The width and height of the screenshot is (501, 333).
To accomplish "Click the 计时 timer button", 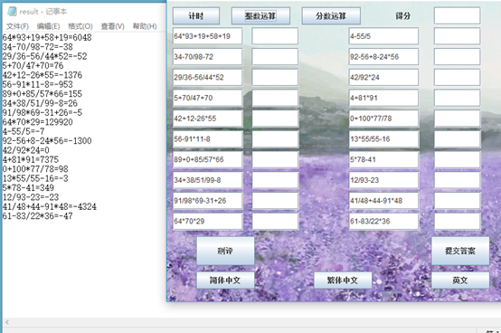I will click(x=196, y=16).
